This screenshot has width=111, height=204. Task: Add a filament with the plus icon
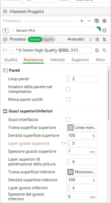click(x=82, y=21)
